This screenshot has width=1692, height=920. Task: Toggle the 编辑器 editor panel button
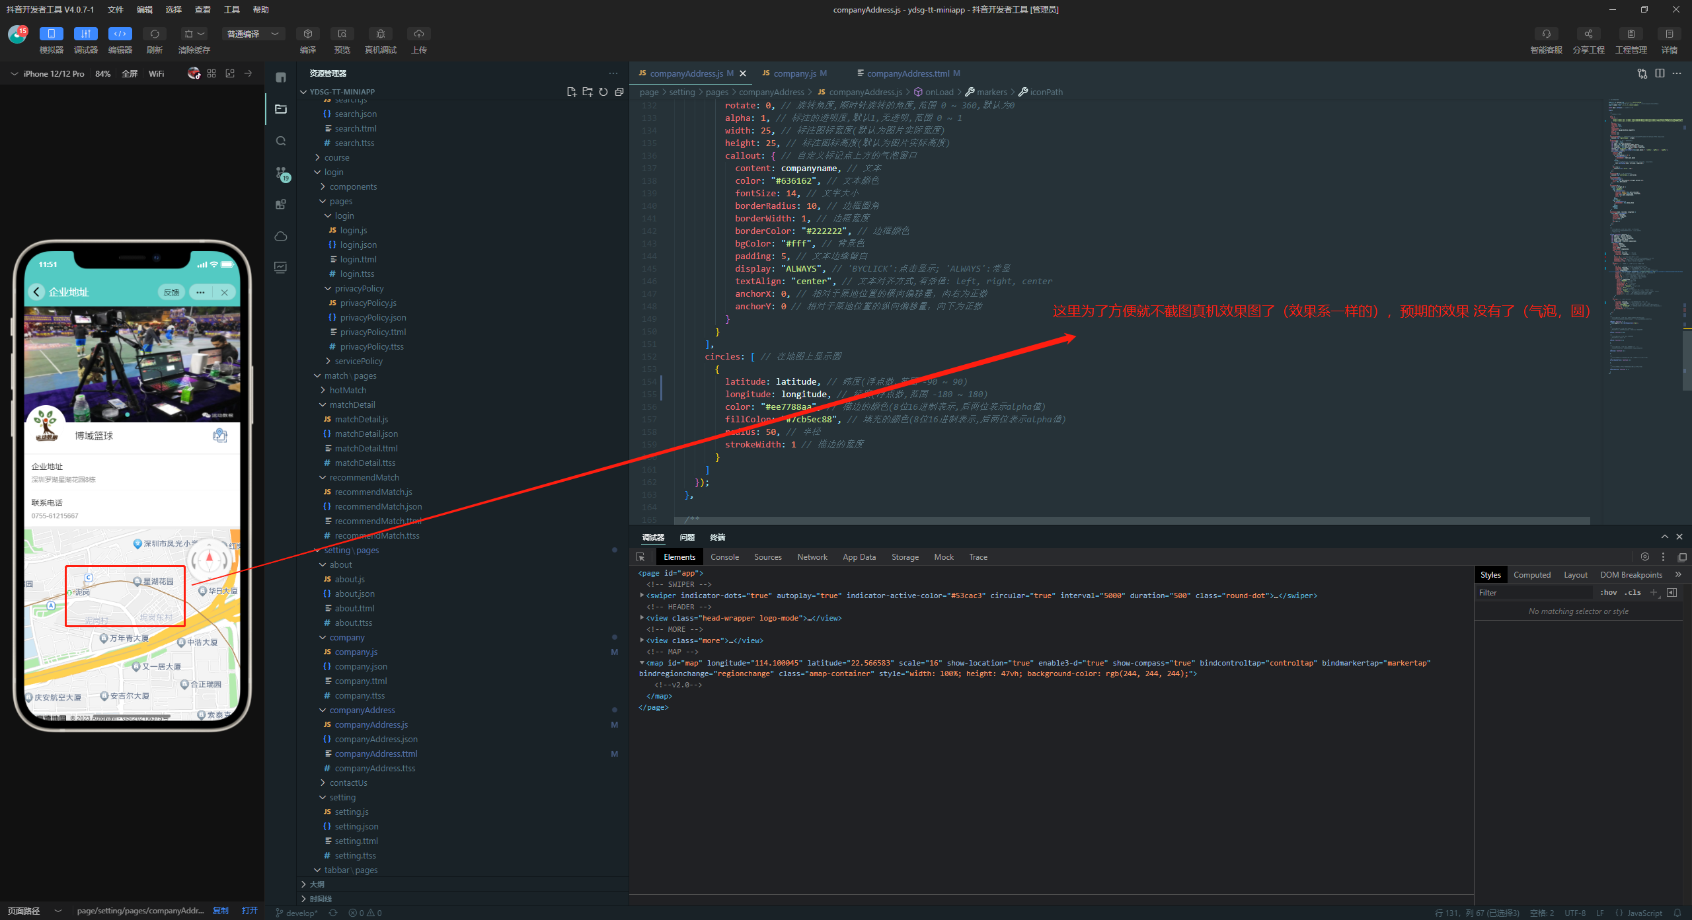tap(120, 34)
